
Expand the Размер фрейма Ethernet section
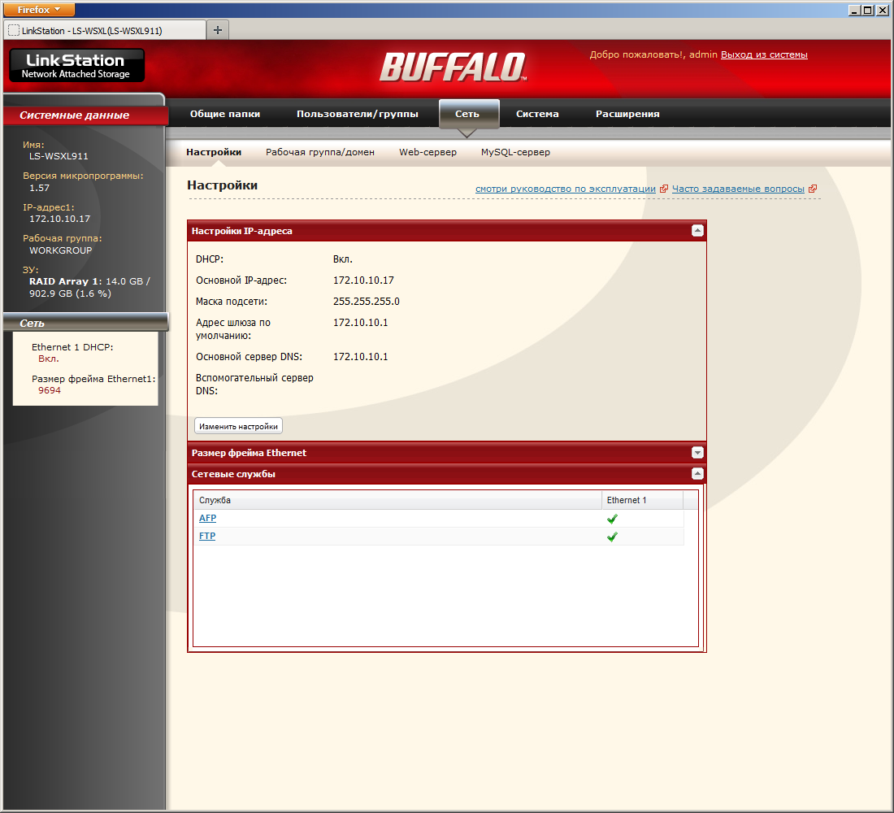(697, 452)
